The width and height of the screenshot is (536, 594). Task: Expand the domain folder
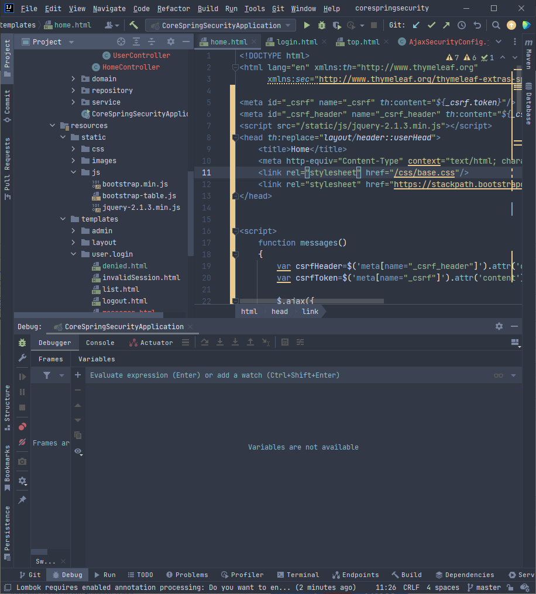coord(74,79)
